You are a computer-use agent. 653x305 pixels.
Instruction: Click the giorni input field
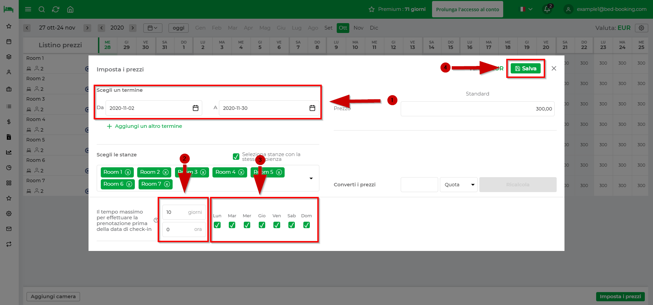pyautogui.click(x=184, y=212)
